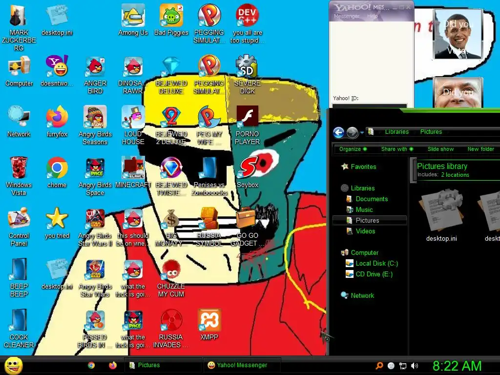This screenshot has width=500, height=375.
Task: Click Libraries in the address bar
Action: tap(396, 132)
